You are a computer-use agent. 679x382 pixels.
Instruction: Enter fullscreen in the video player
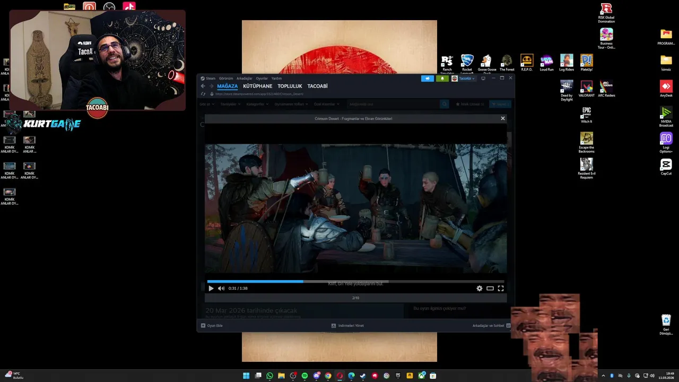(x=501, y=289)
